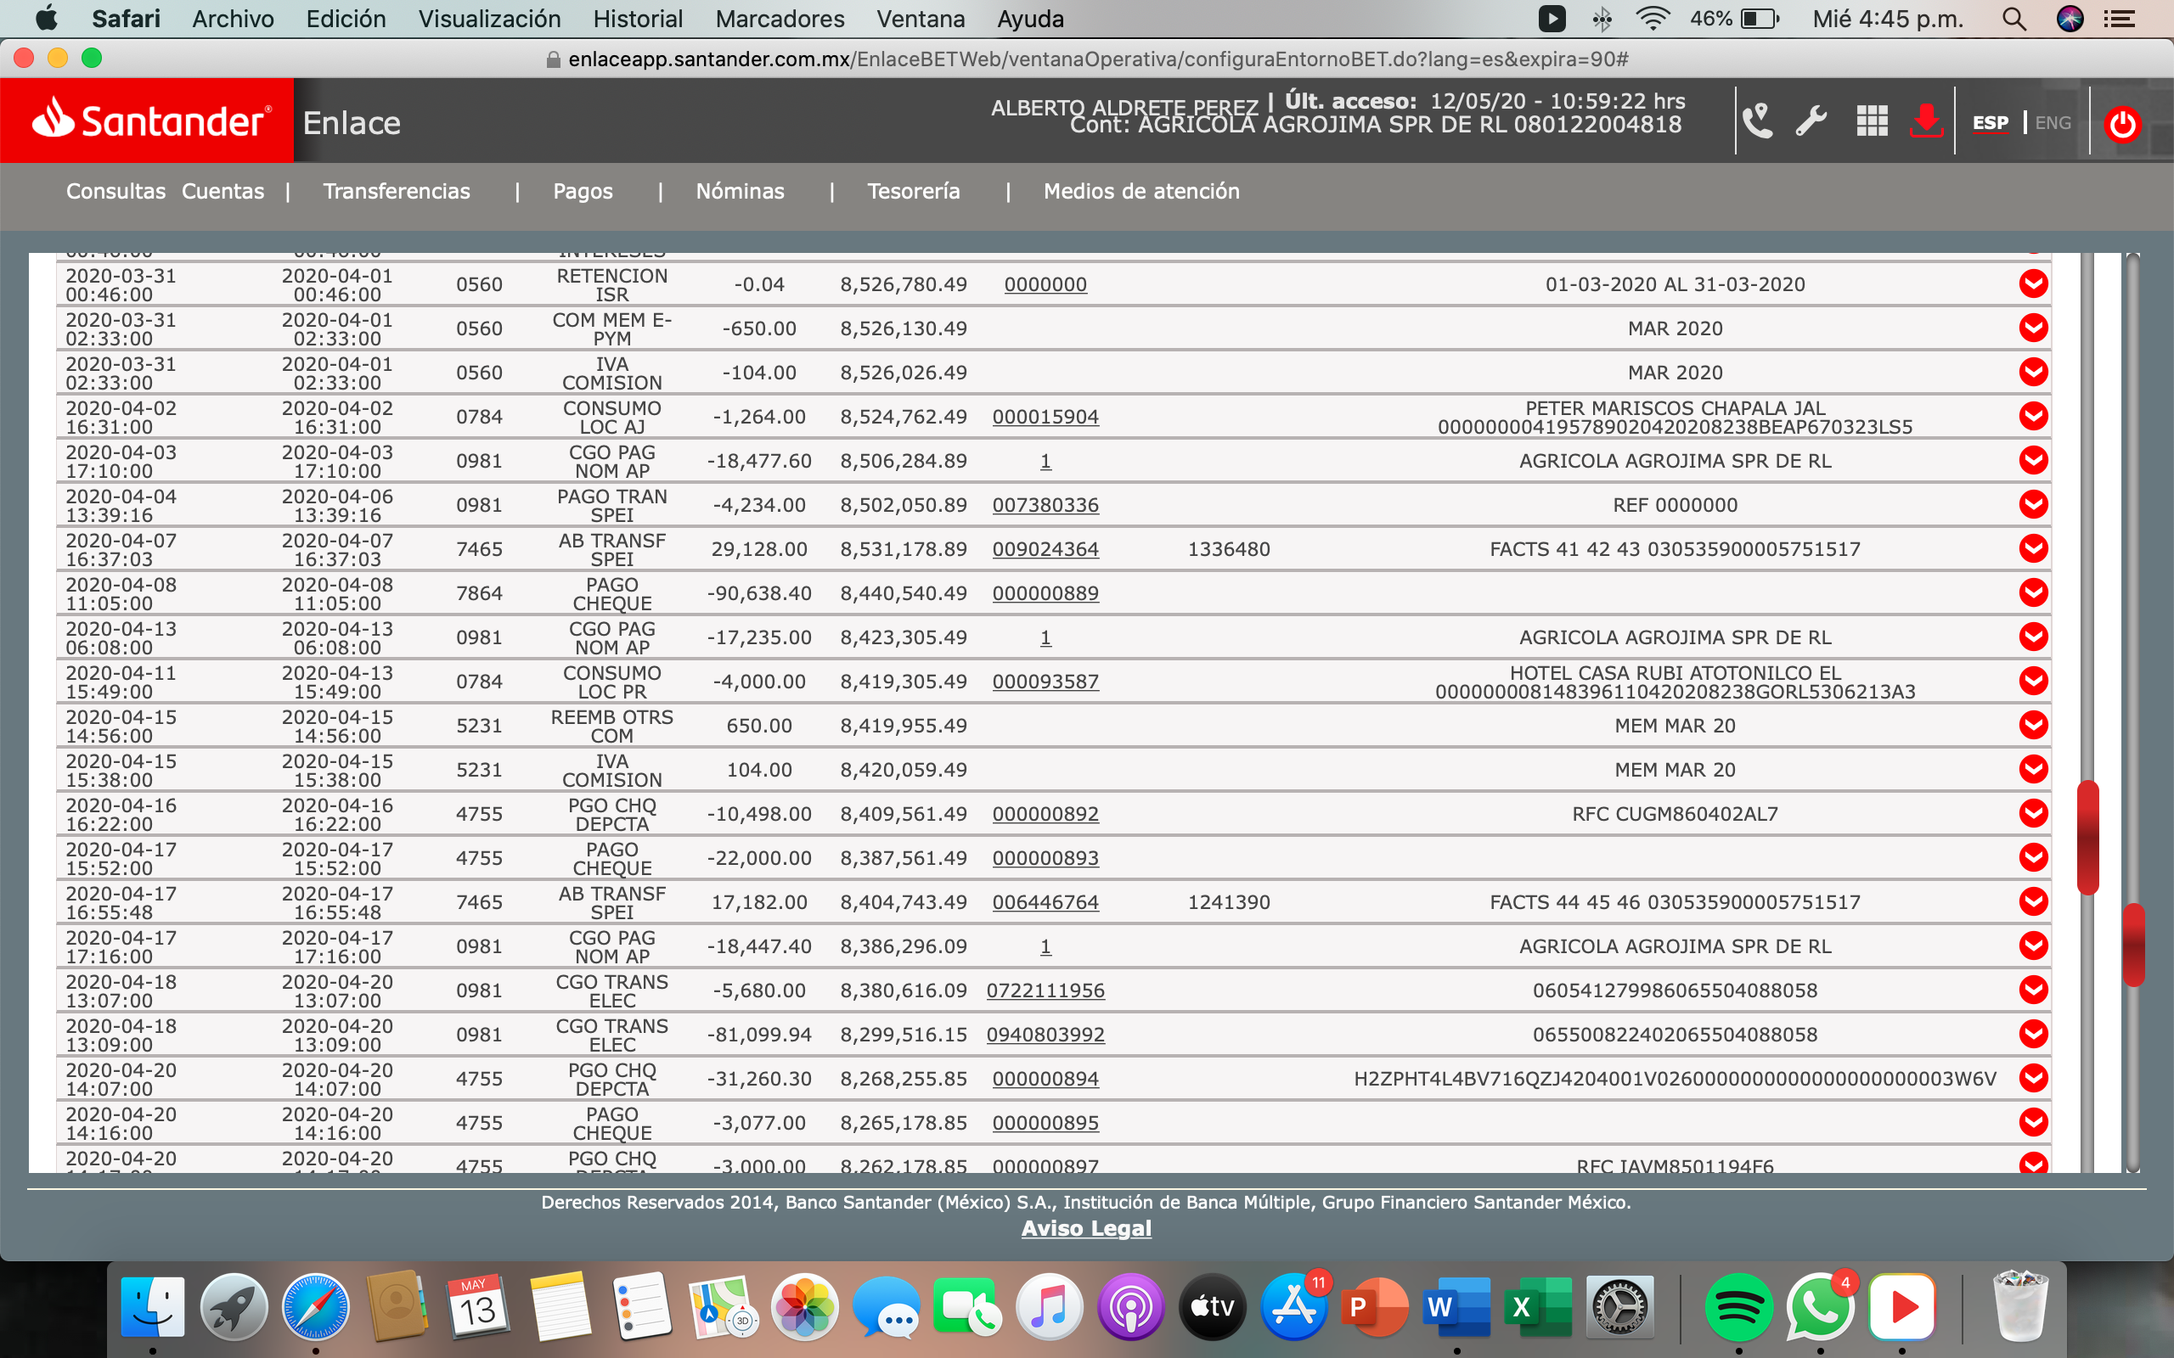Click reference link 009024364
2174x1358 pixels.
click(1045, 549)
